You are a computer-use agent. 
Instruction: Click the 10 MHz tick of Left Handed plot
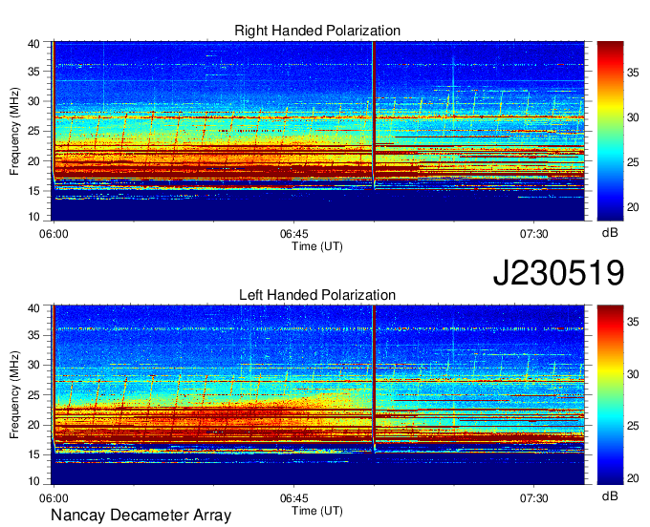[x=33, y=480]
